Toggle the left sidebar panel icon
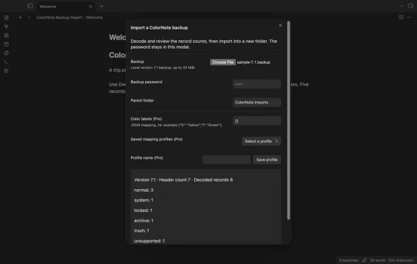This screenshot has width=417, height=264. [x=30, y=6]
